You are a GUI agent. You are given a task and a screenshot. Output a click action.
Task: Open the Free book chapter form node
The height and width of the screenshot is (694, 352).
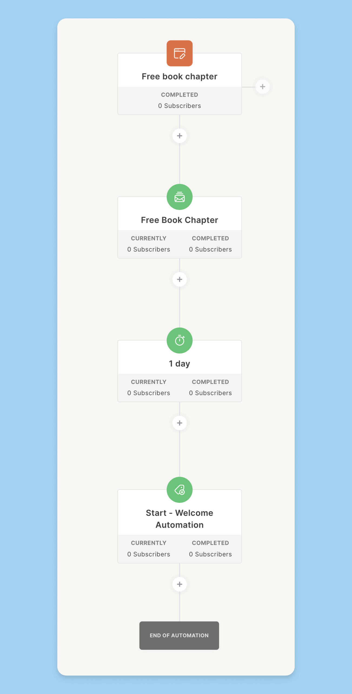coord(179,76)
